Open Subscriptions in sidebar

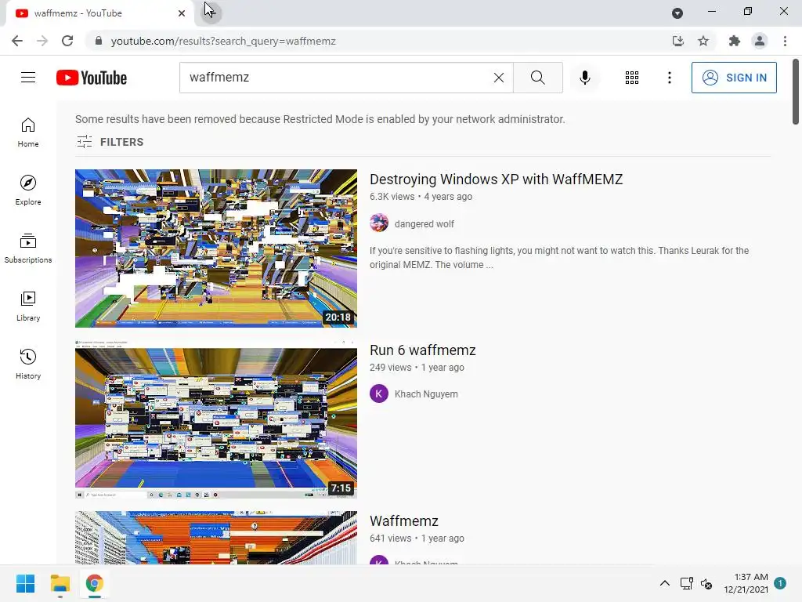(28, 248)
